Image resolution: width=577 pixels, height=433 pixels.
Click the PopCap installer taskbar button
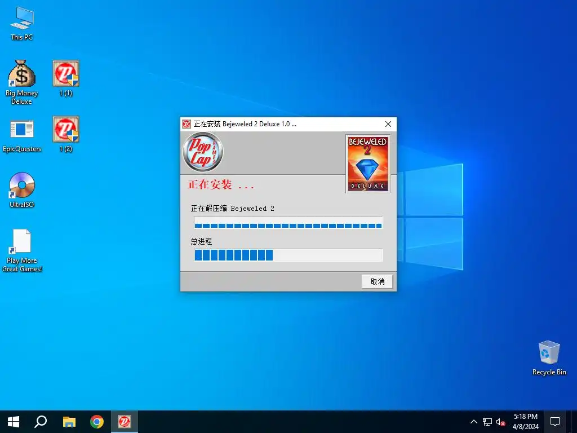click(125, 422)
